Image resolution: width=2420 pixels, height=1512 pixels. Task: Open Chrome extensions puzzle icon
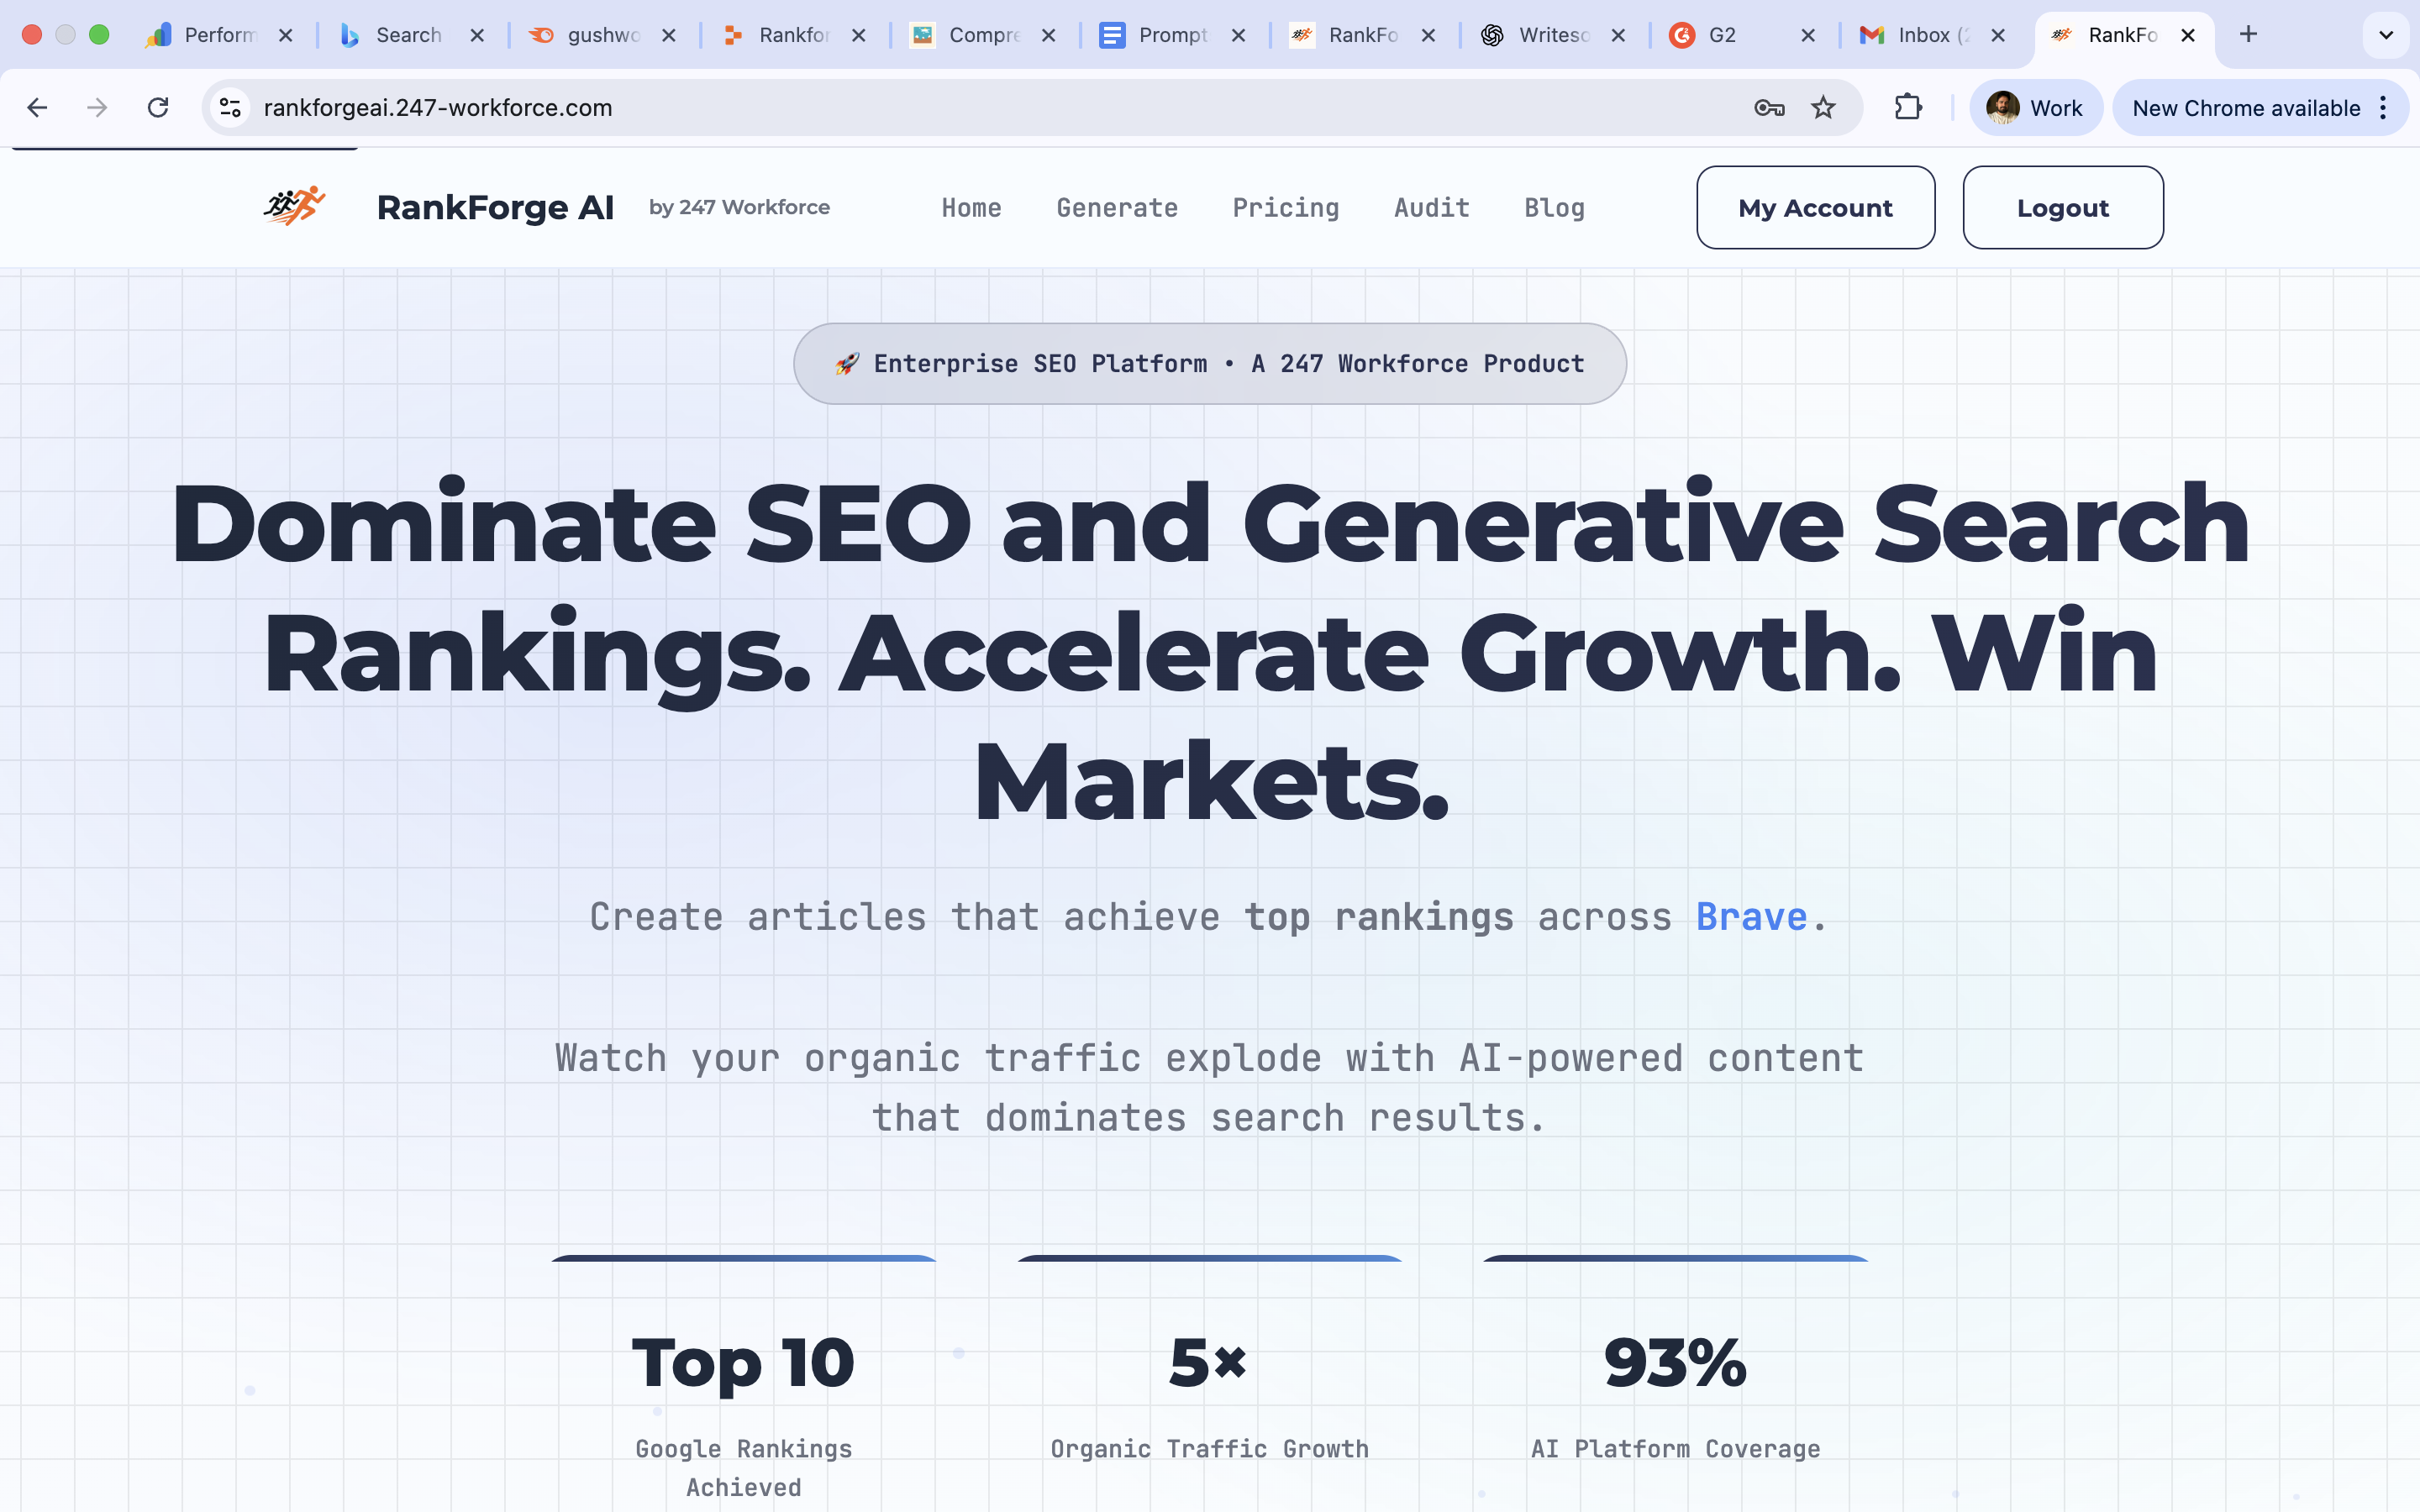pyautogui.click(x=1908, y=108)
